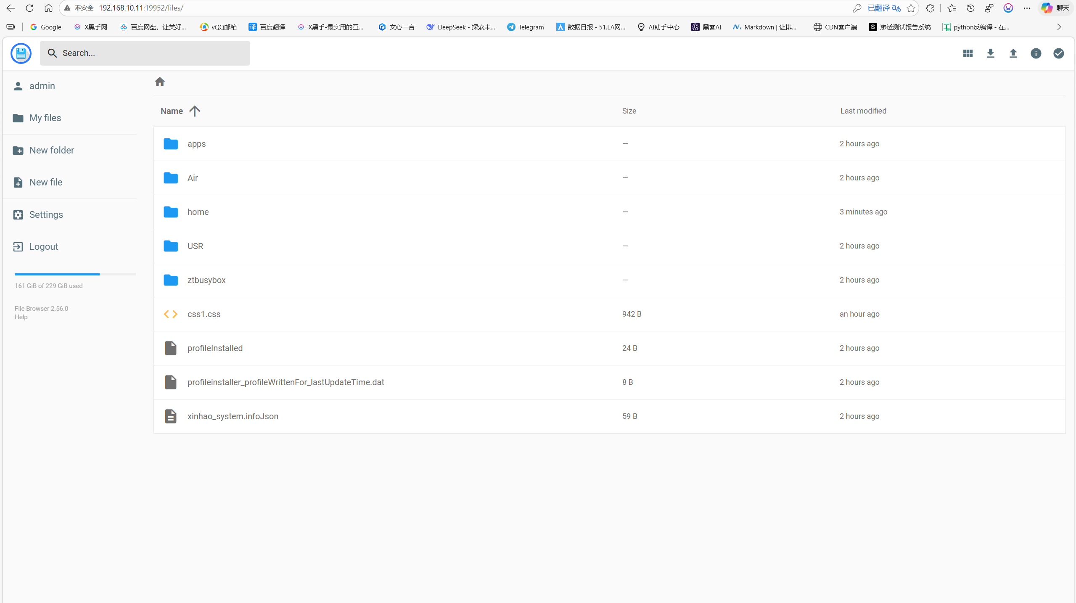The width and height of the screenshot is (1076, 603).
Task: Sort by Last modified column
Action: [x=863, y=111]
